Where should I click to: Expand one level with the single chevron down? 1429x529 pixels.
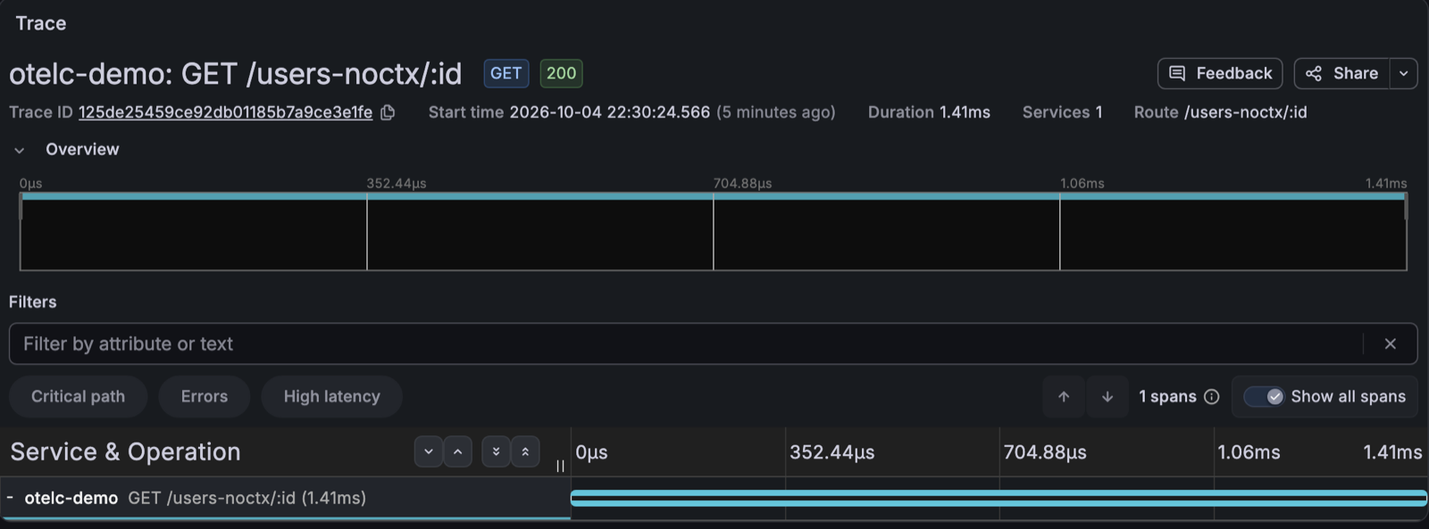click(x=429, y=451)
